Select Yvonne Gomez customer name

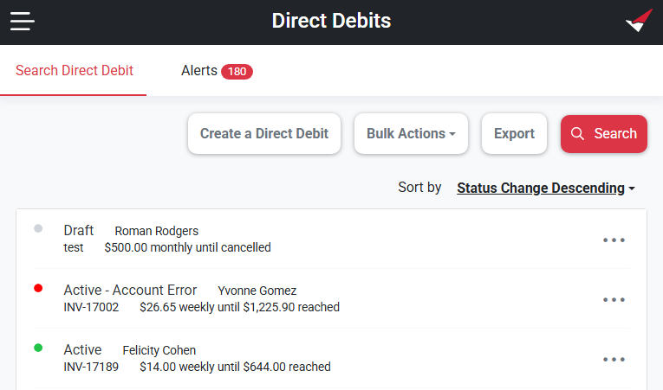[x=257, y=291]
